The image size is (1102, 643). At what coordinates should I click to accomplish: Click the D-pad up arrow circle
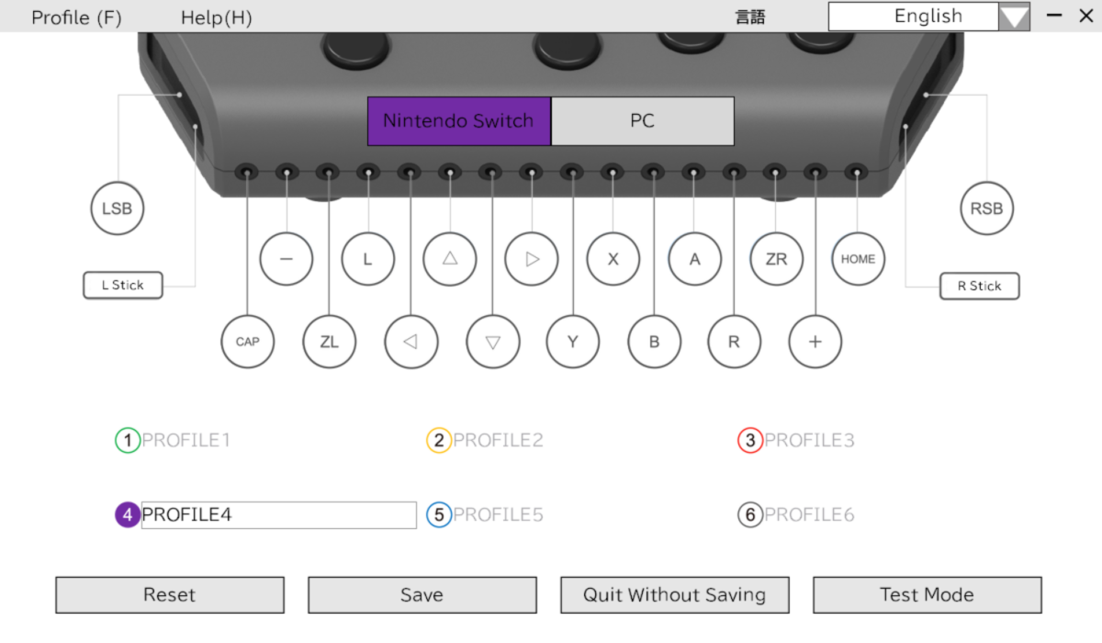coord(449,259)
